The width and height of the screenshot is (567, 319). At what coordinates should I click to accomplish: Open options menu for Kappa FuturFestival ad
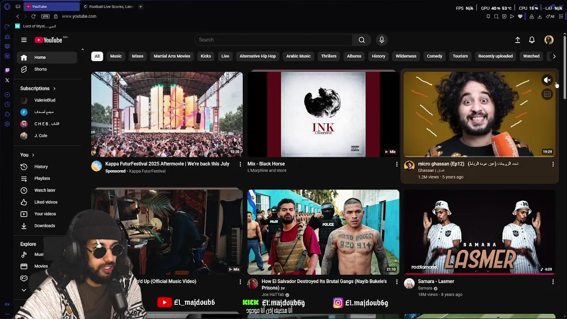pyautogui.click(x=240, y=164)
